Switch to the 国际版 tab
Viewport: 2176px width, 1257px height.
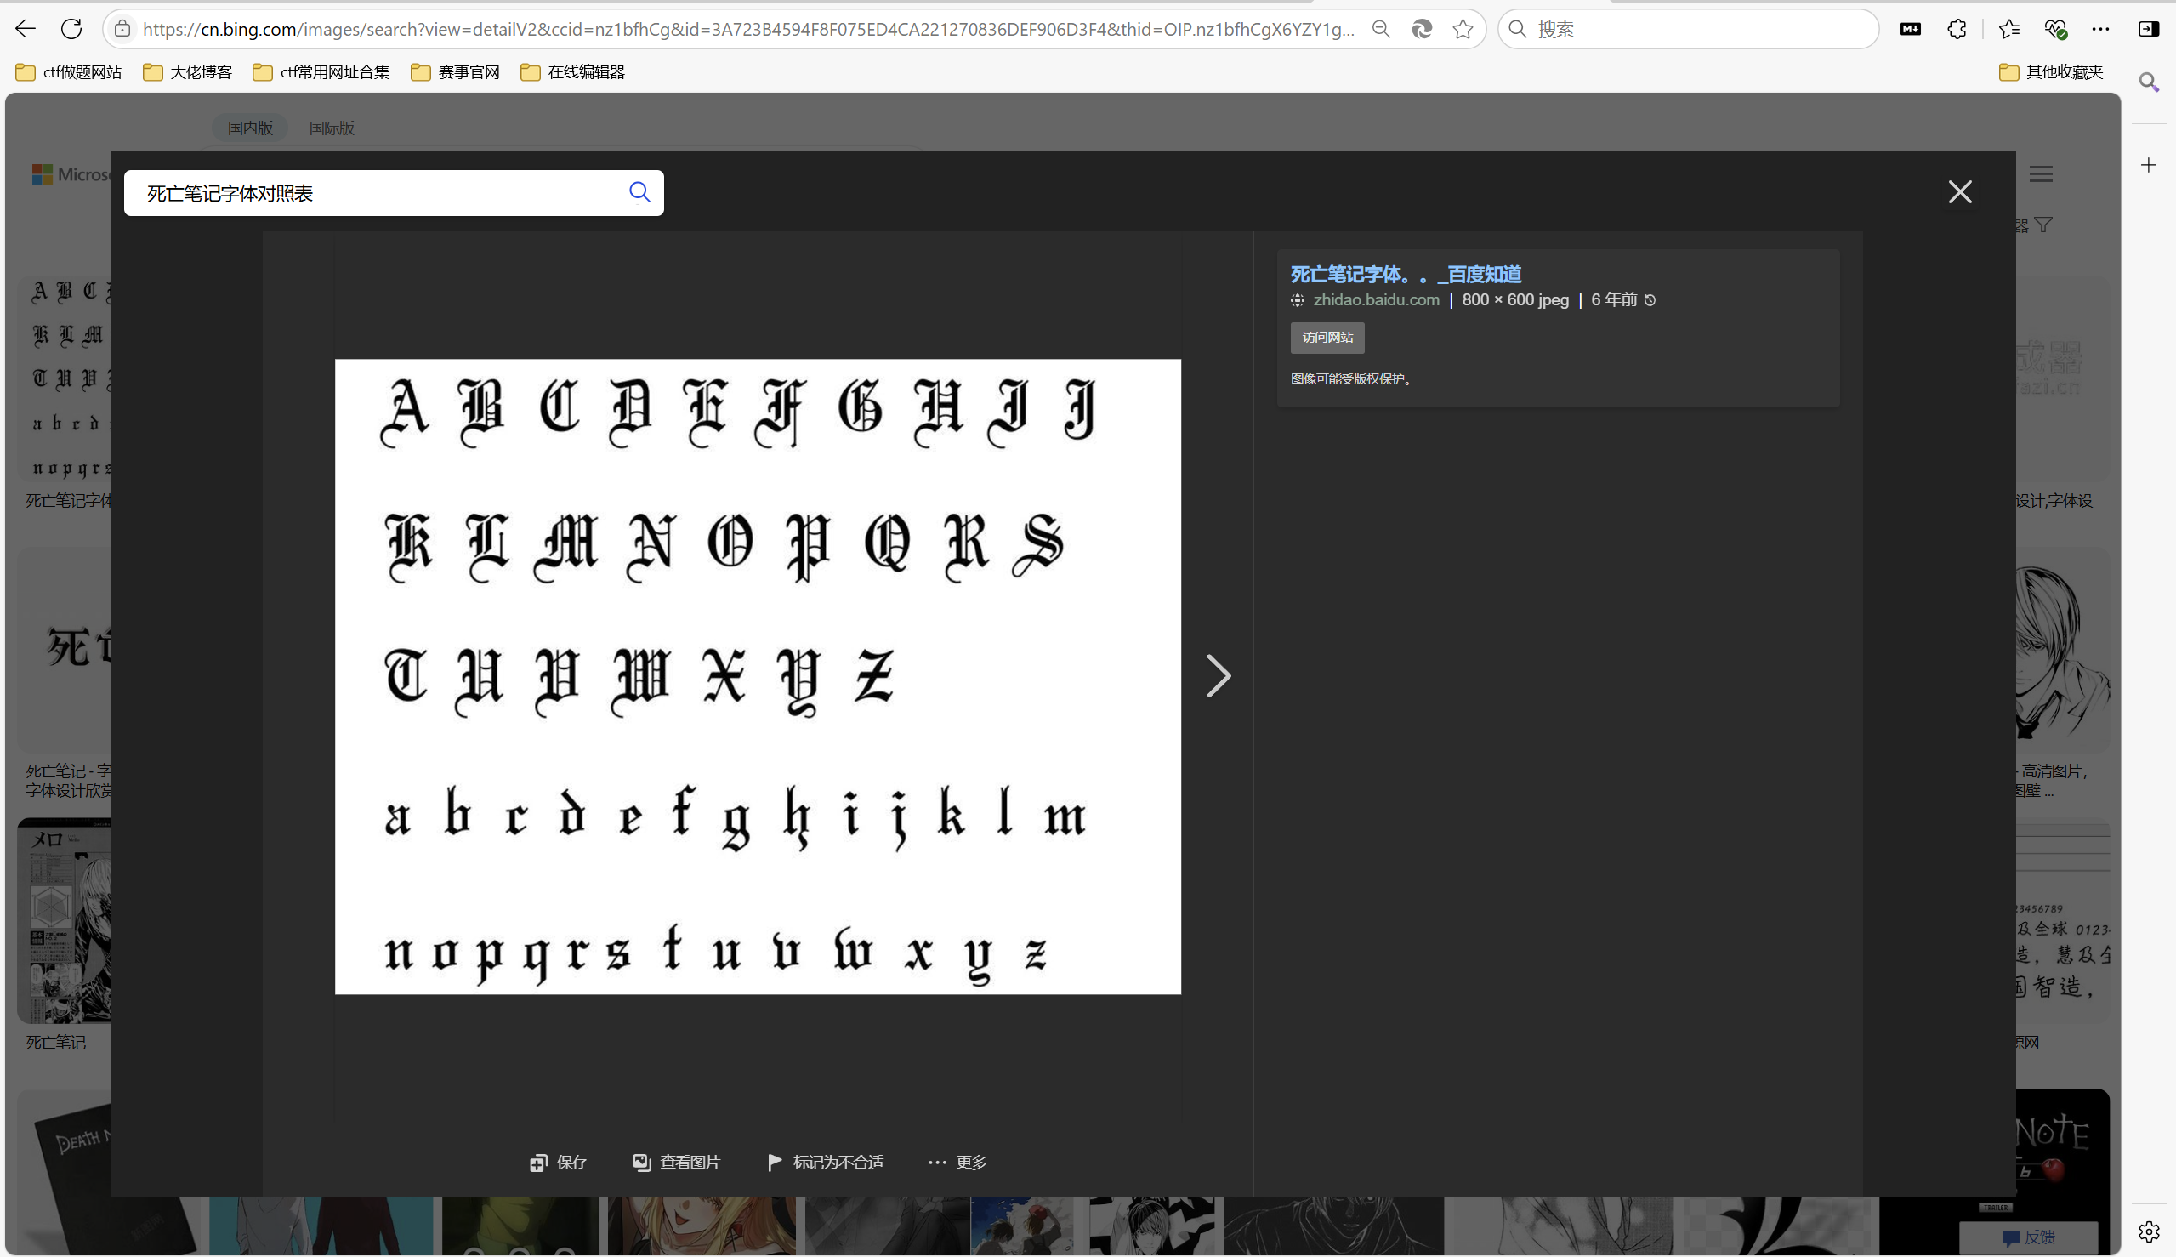coord(332,128)
